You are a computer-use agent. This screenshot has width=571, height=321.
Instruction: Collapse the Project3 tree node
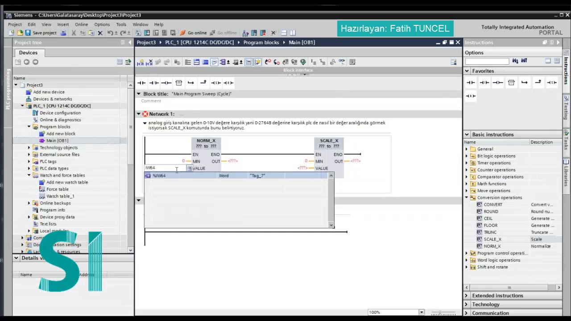pos(16,85)
